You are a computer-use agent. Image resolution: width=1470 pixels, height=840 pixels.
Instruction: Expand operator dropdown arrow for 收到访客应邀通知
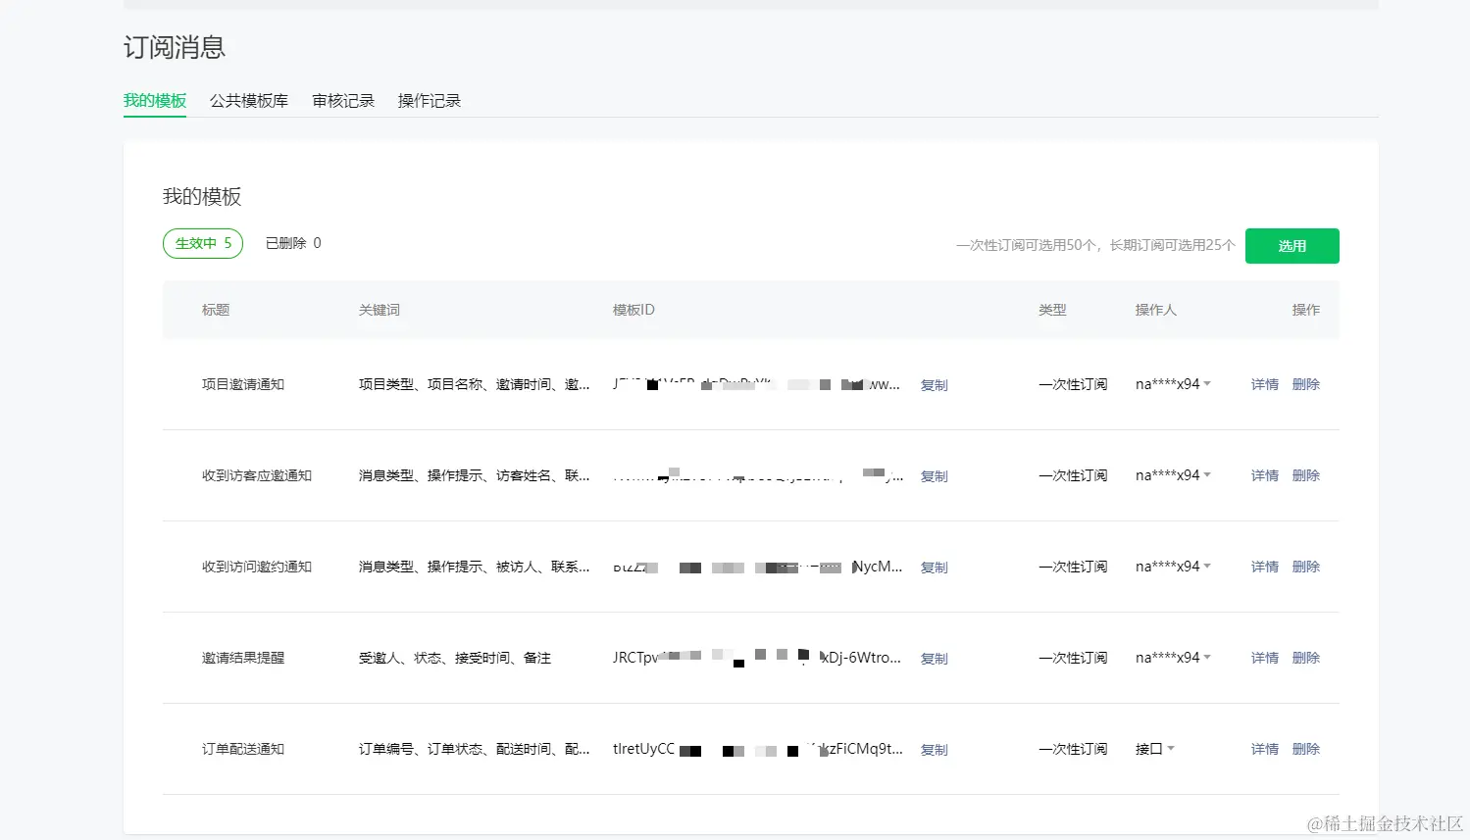point(1207,475)
